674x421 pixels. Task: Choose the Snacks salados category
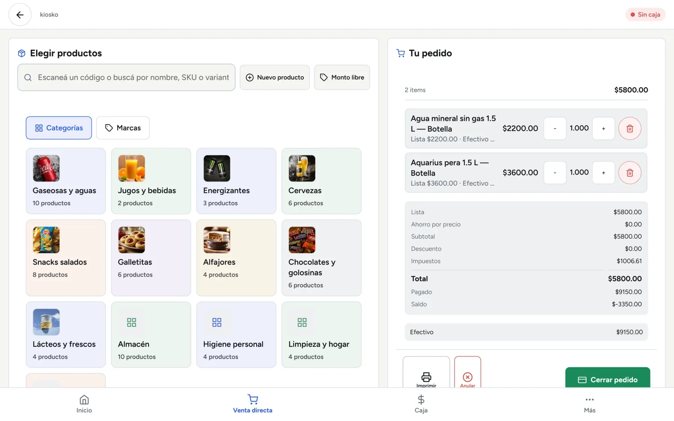pyautogui.click(x=66, y=257)
